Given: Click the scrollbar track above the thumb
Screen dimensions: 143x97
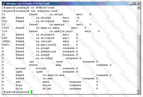Looking at the screenshot, I should click(x=138, y=22).
